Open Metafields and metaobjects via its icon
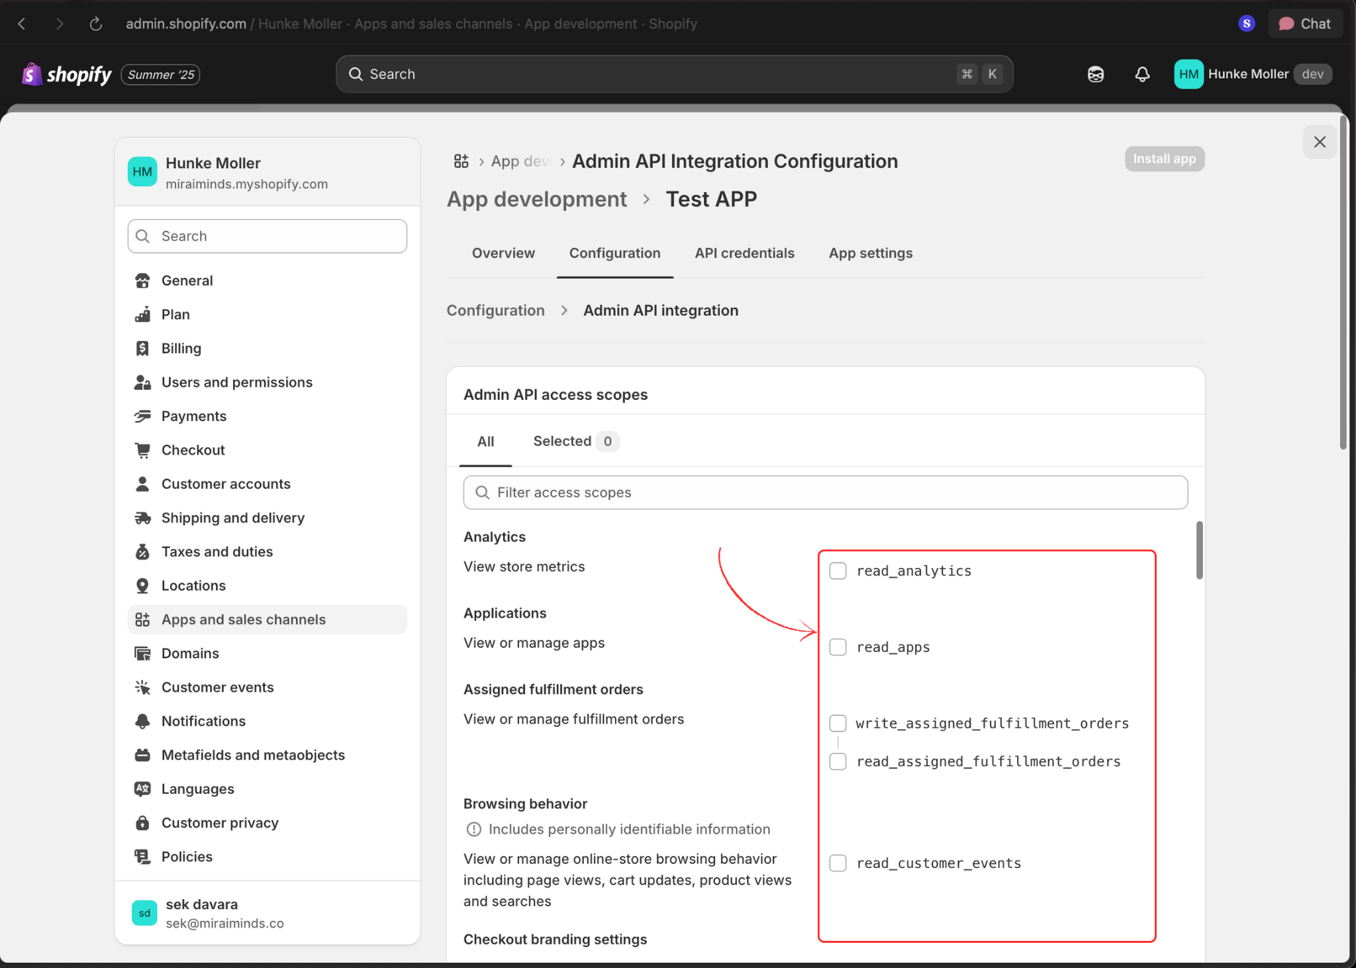 coord(142,755)
